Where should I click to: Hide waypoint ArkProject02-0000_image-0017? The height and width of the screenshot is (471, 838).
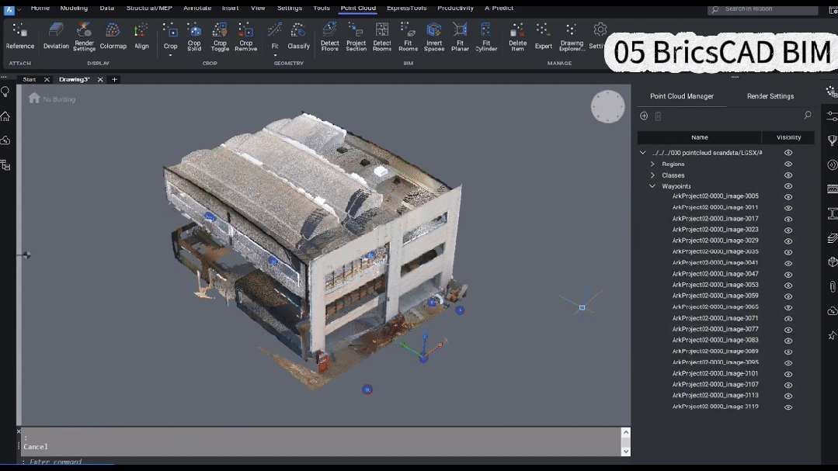pyautogui.click(x=788, y=219)
